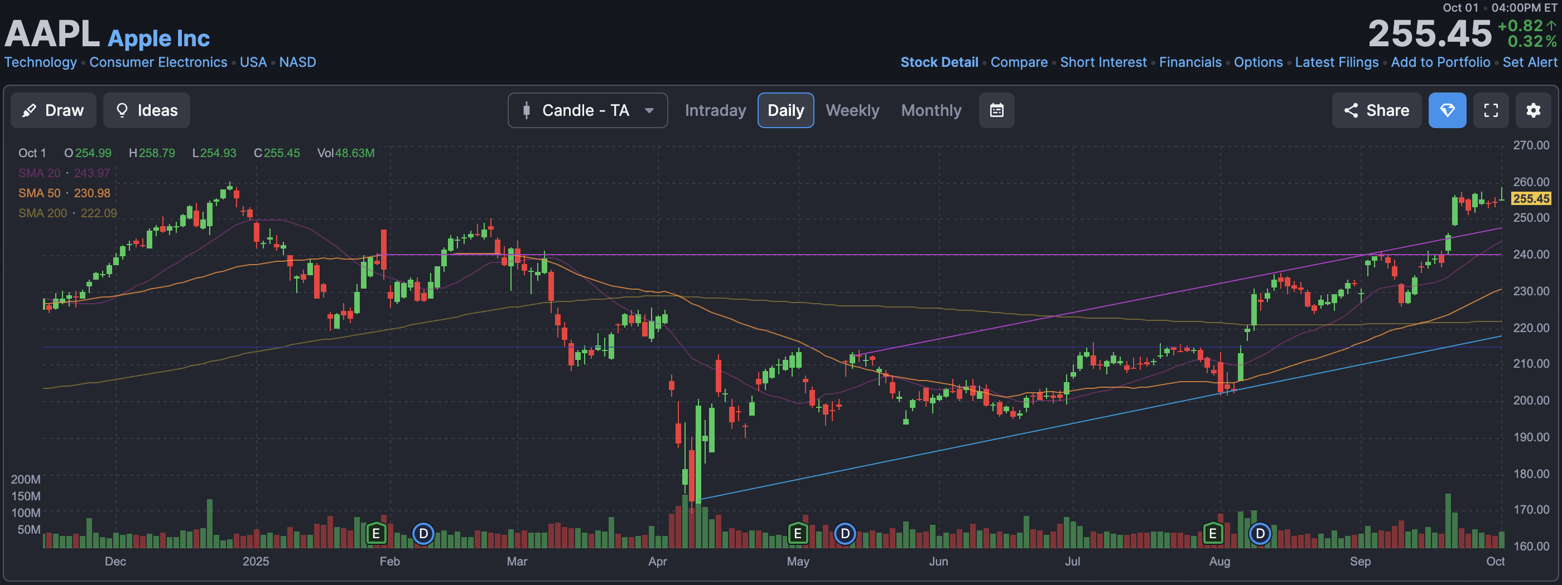Switch to the Monthly timeframe
The width and height of the screenshot is (1562, 585).
(x=931, y=110)
